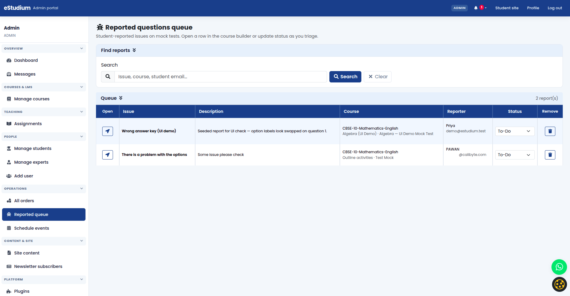Collapse the Platform sidebar section
Viewport: 570px width, 296px height.
[x=44, y=280]
